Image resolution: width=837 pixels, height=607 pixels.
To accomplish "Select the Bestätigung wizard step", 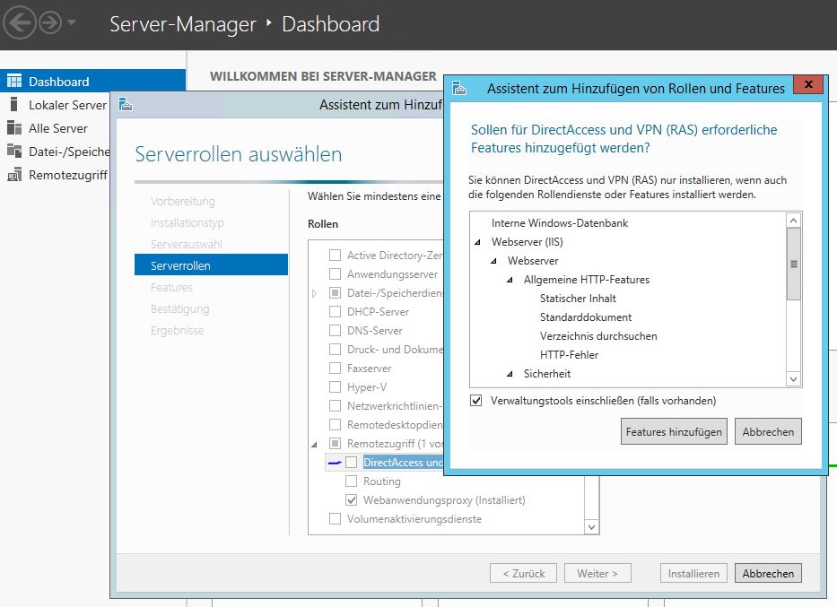I will [180, 308].
